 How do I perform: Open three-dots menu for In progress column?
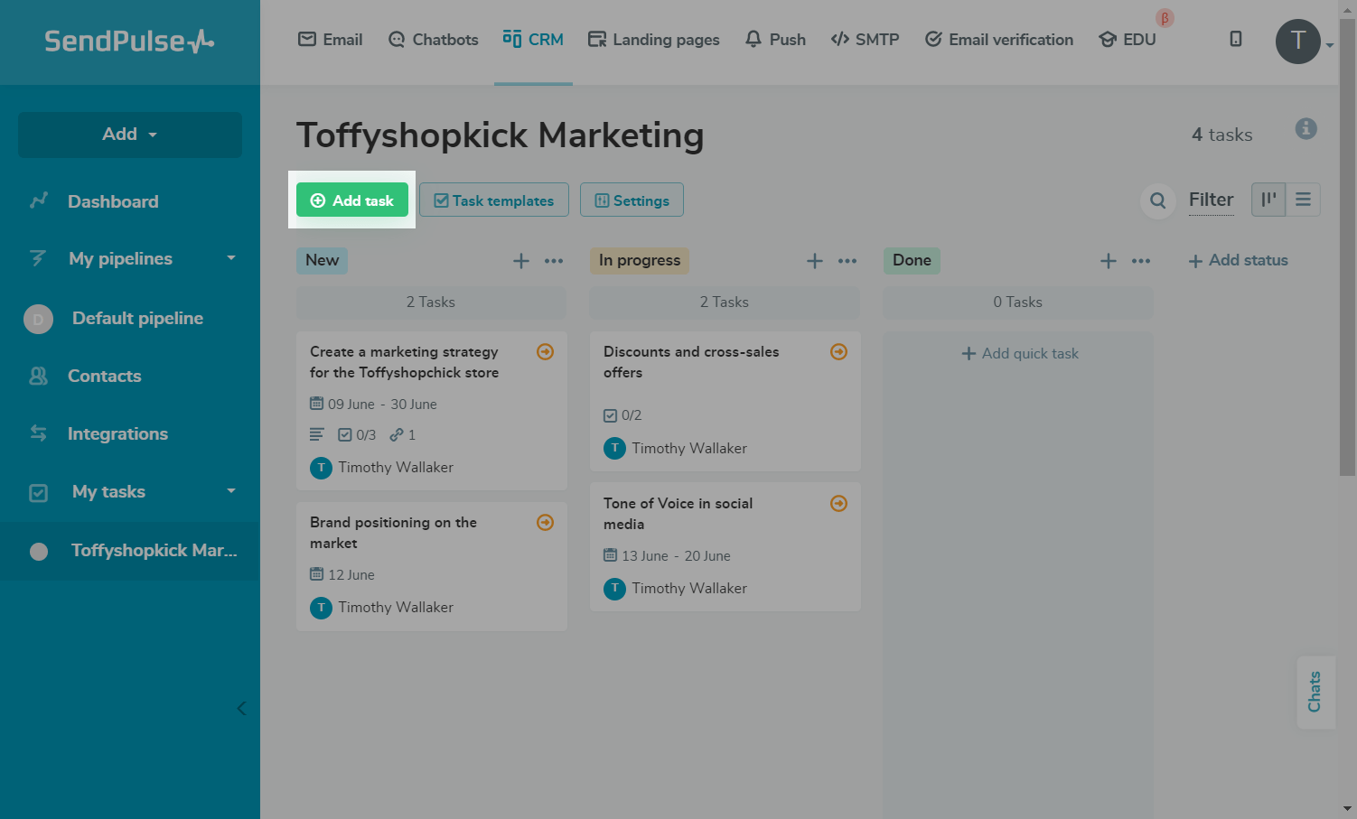pyautogui.click(x=847, y=261)
